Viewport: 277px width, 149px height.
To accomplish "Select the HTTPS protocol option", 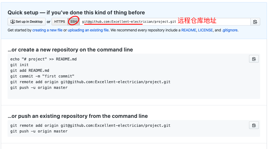I will (x=59, y=22).
